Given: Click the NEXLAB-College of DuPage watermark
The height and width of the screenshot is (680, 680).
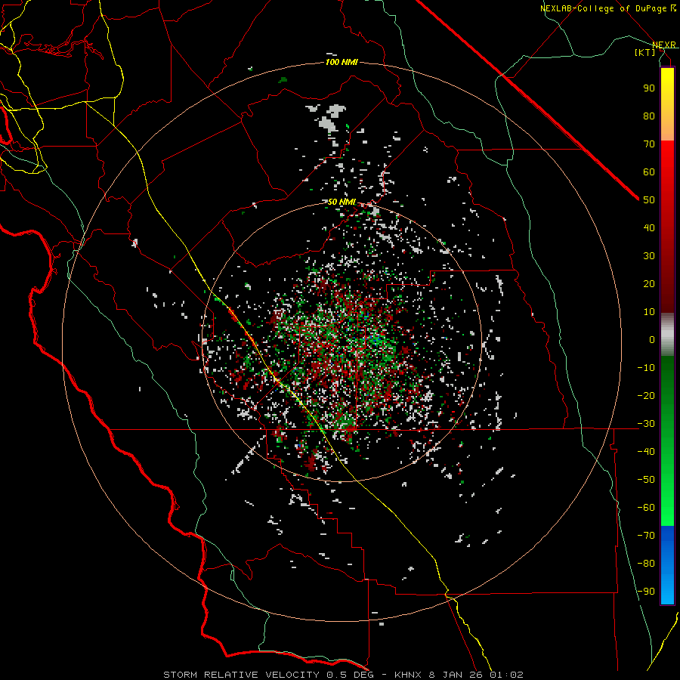Looking at the screenshot, I should click(607, 8).
